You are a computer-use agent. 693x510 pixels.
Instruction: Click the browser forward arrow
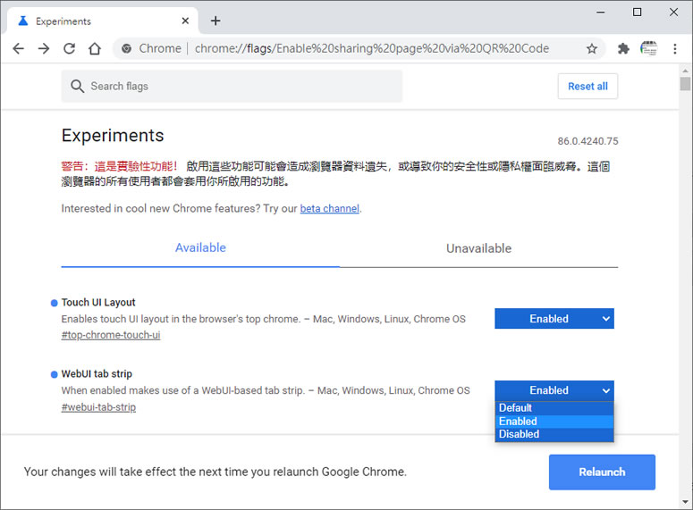[x=44, y=48]
